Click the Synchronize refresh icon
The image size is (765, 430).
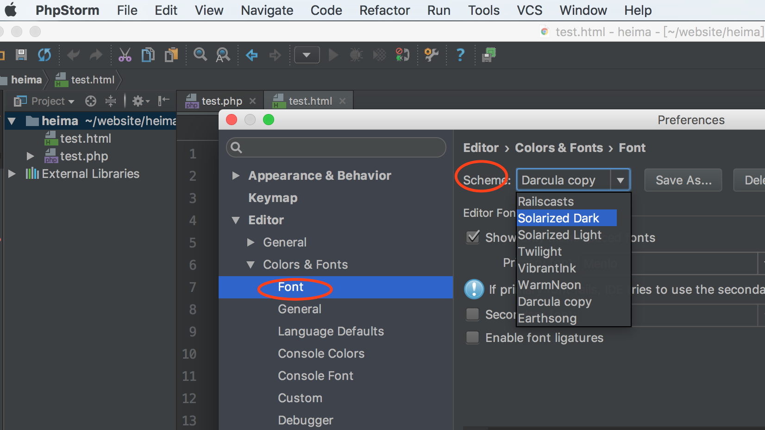coord(44,55)
